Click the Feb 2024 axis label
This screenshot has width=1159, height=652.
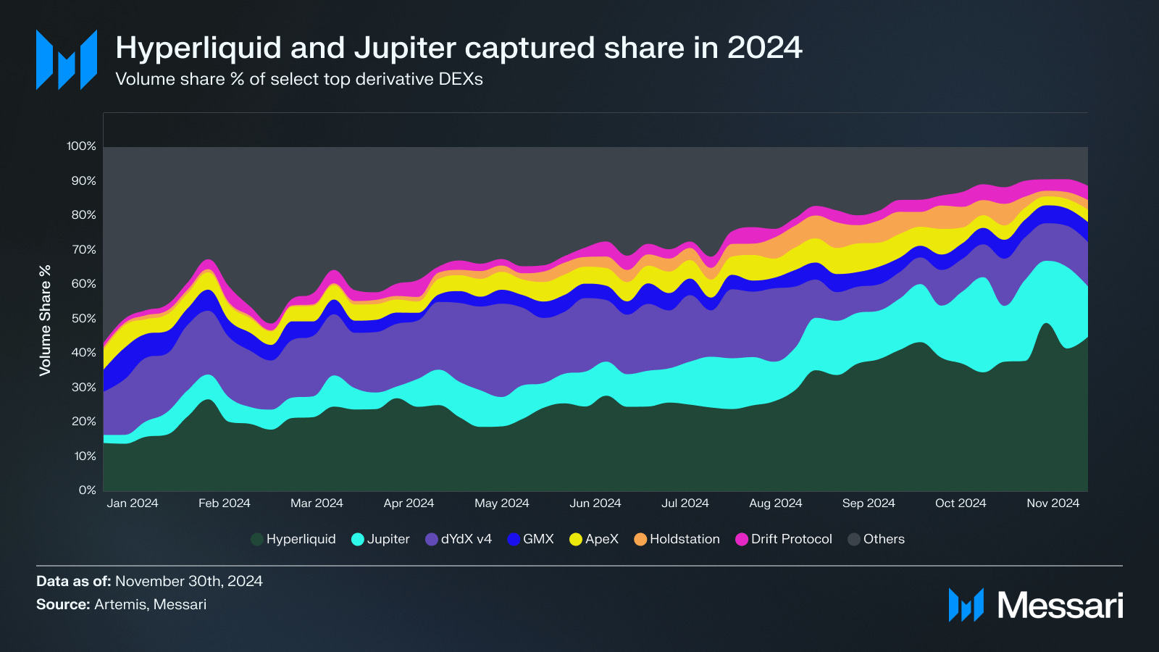click(225, 503)
